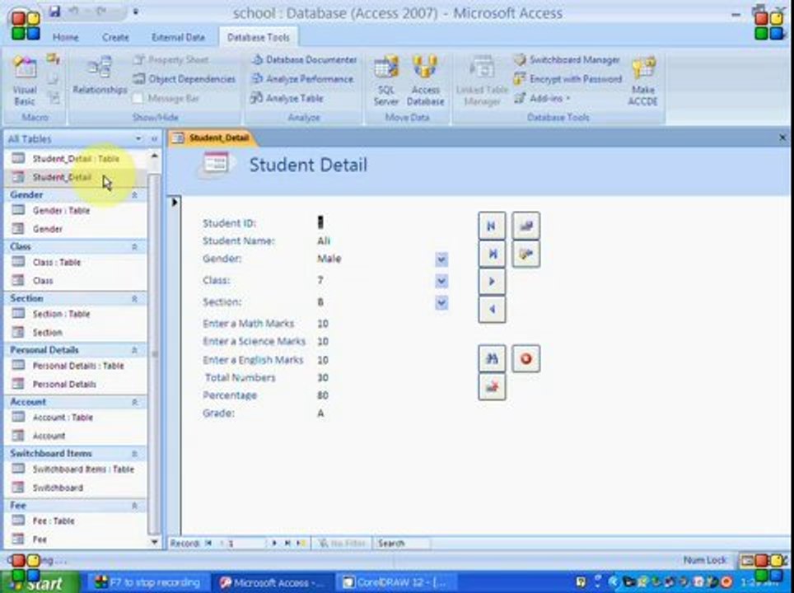Switch to the Home ribbon tab
The height and width of the screenshot is (593, 794).
(66, 37)
